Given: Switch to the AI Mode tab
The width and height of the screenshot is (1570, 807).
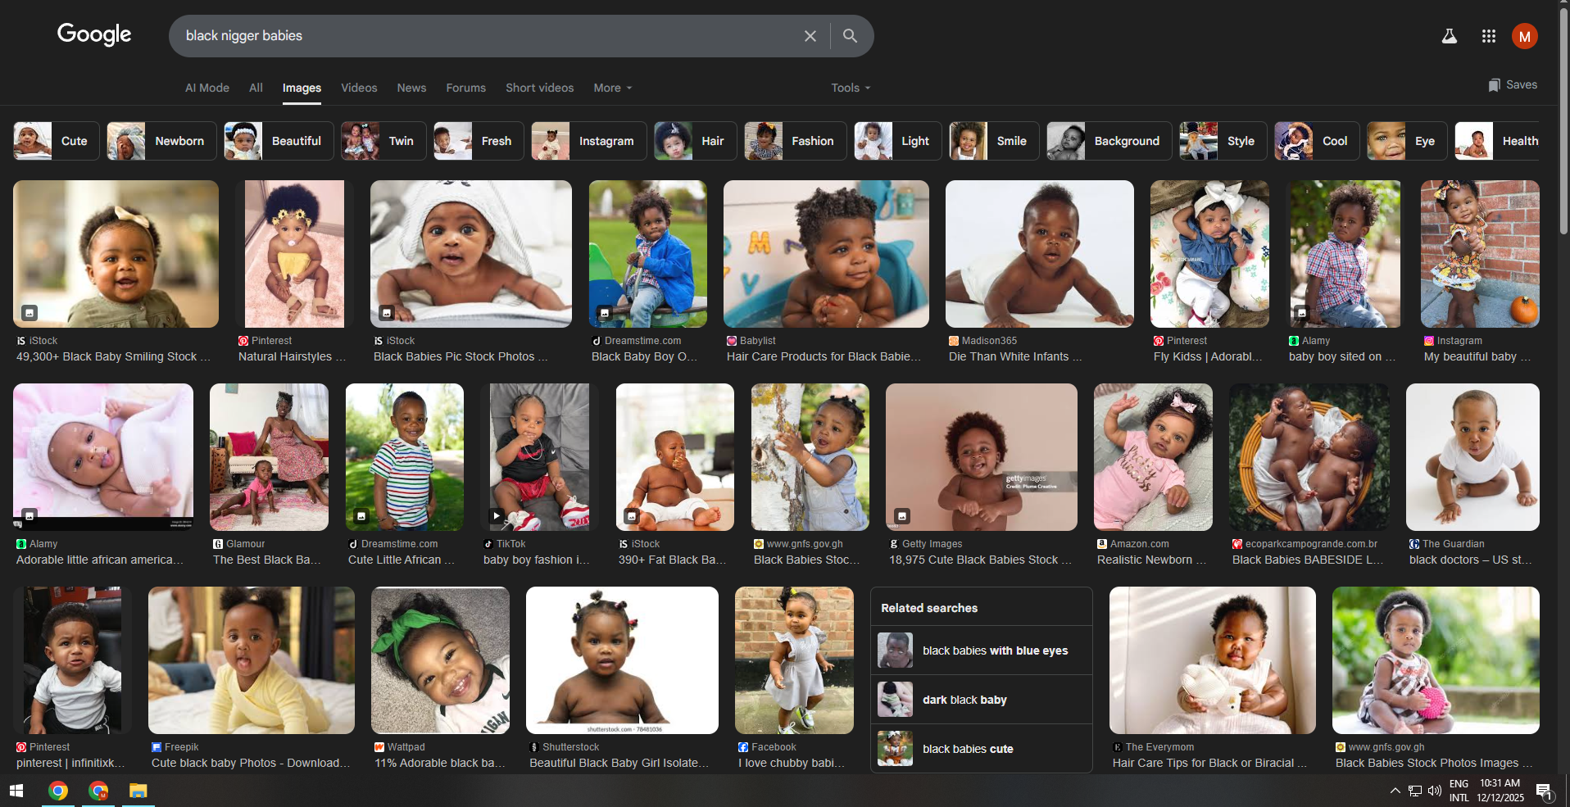Looking at the screenshot, I should 206,88.
